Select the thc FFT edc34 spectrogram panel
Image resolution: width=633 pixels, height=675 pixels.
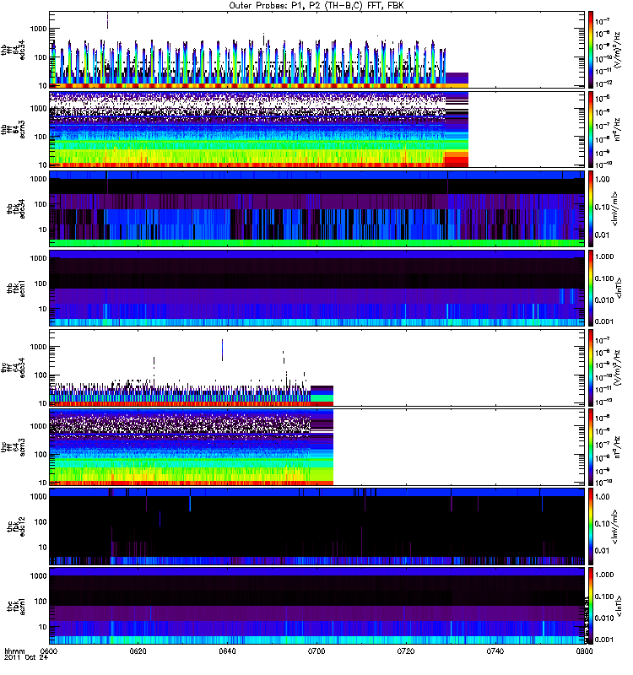[316, 368]
